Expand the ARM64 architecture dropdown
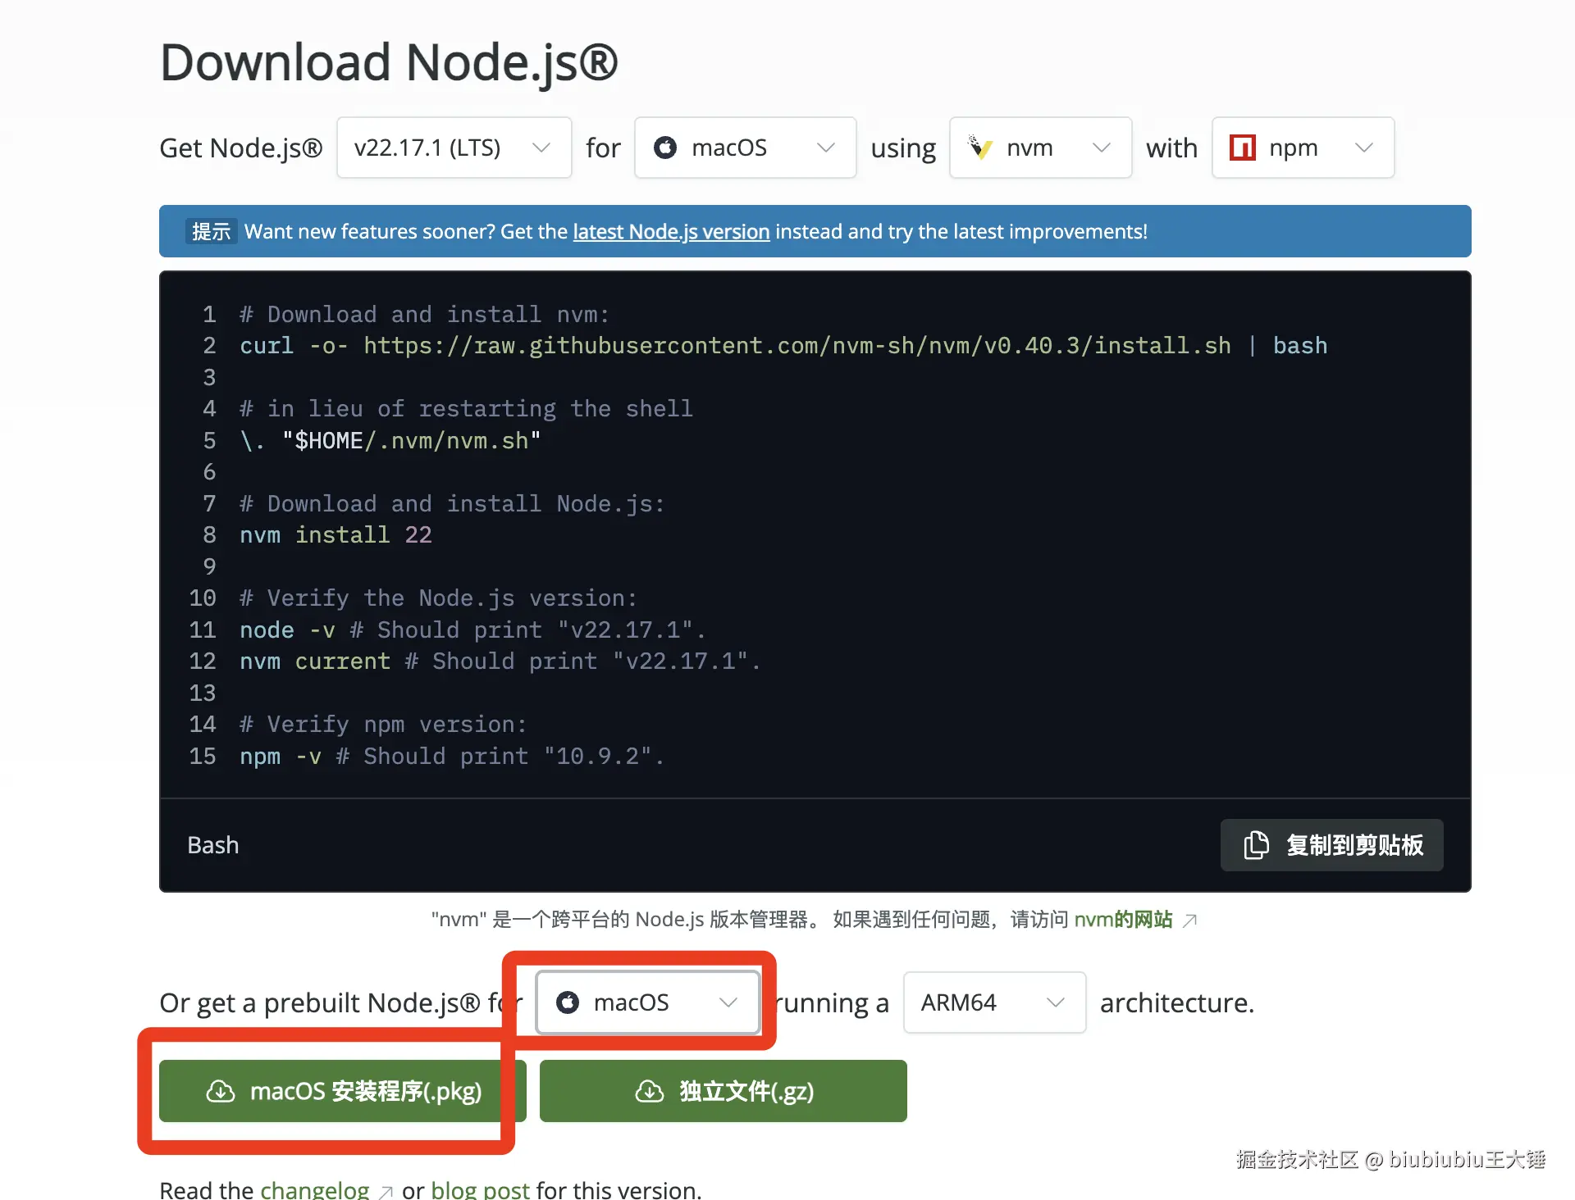Screen dimensions: 1575x1200 pyautogui.click(x=994, y=1002)
